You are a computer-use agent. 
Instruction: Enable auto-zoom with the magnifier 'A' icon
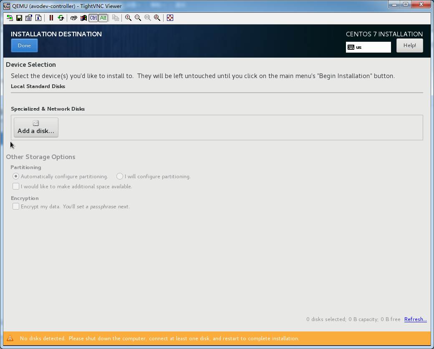pos(157,18)
